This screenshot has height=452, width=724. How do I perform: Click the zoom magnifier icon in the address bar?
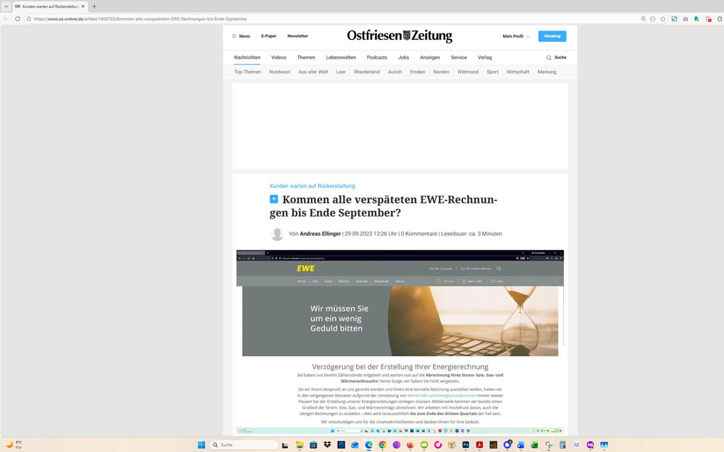[643, 19]
